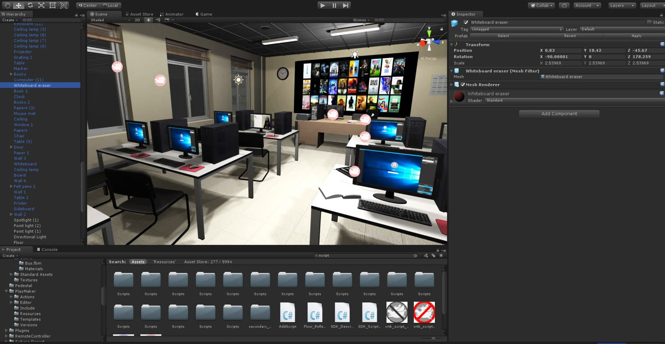Select the Rotate tool

coord(30,5)
